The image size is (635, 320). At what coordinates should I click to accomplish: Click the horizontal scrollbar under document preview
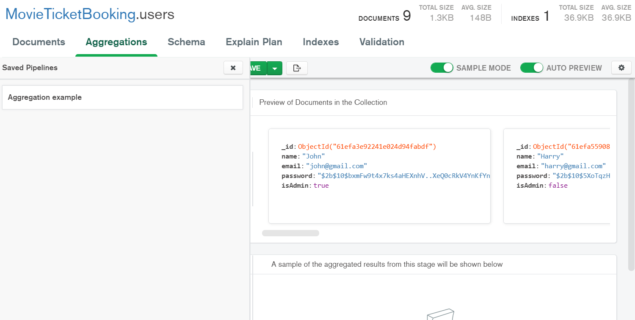pos(290,233)
